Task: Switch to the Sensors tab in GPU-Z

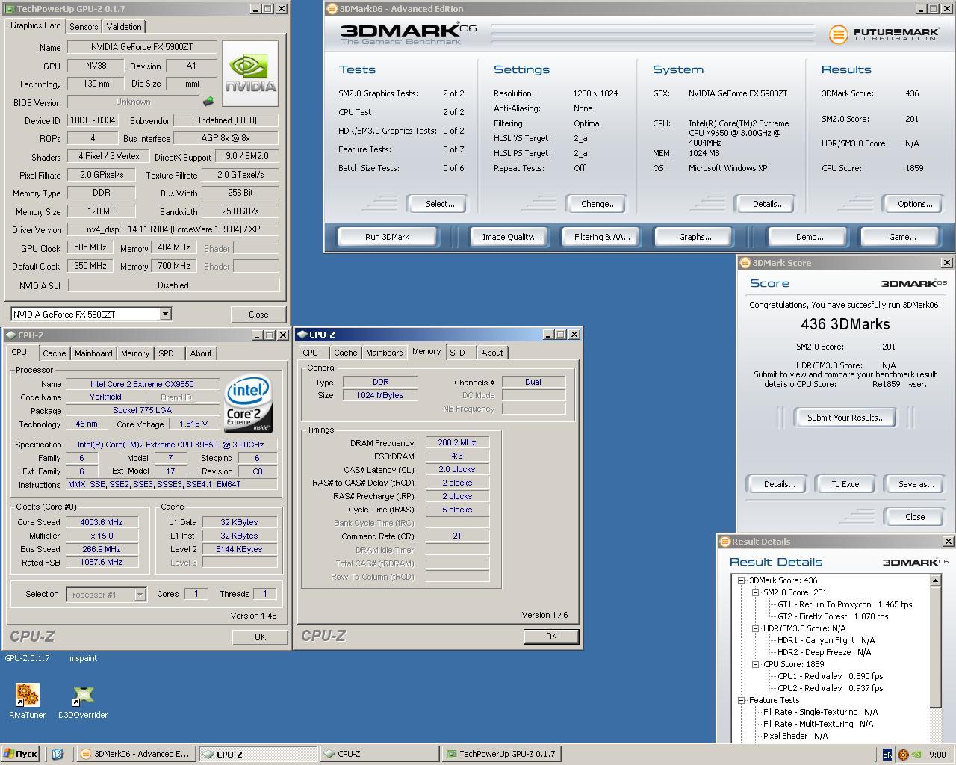Action: coord(84,26)
